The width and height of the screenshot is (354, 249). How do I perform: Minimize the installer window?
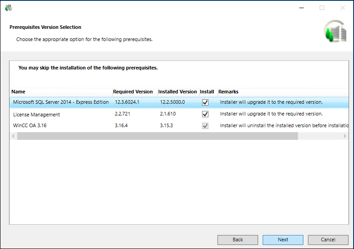[x=301, y=8]
